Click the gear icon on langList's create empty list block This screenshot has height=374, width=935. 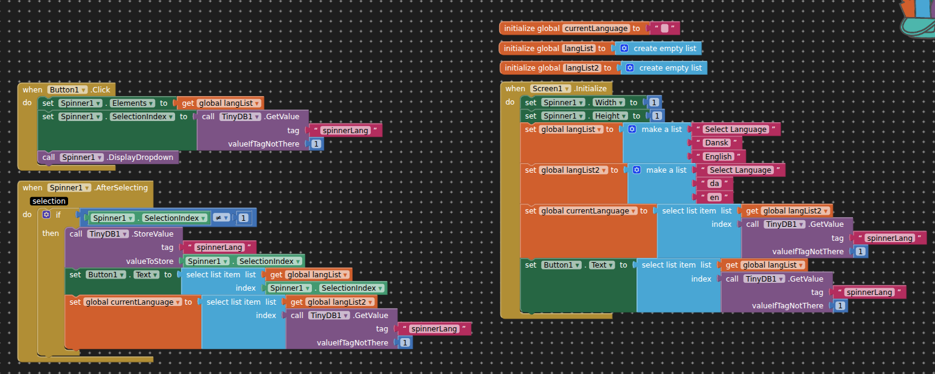pyautogui.click(x=624, y=48)
